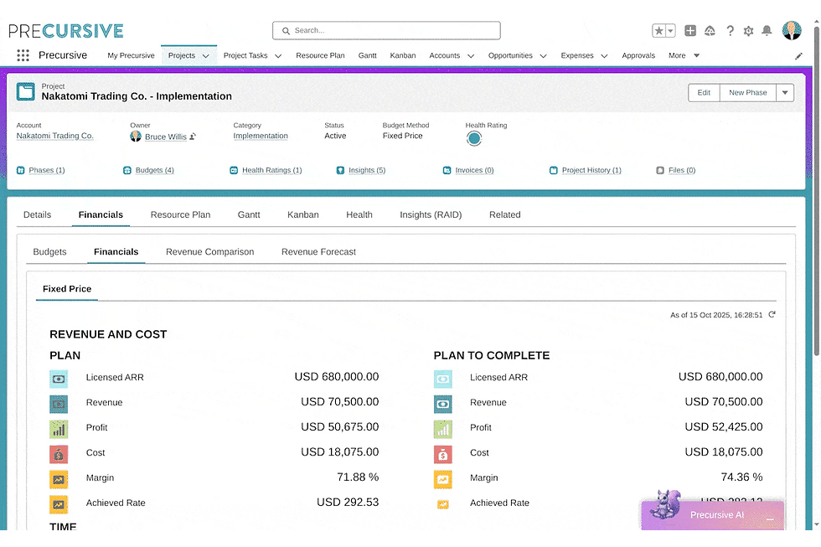The height and width of the screenshot is (547, 821).
Task: Expand the Expenses nav dropdown chevron
Action: point(604,56)
